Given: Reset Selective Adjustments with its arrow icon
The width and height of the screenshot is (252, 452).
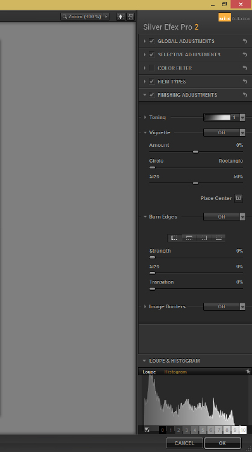Looking at the screenshot, I should coord(245,54).
